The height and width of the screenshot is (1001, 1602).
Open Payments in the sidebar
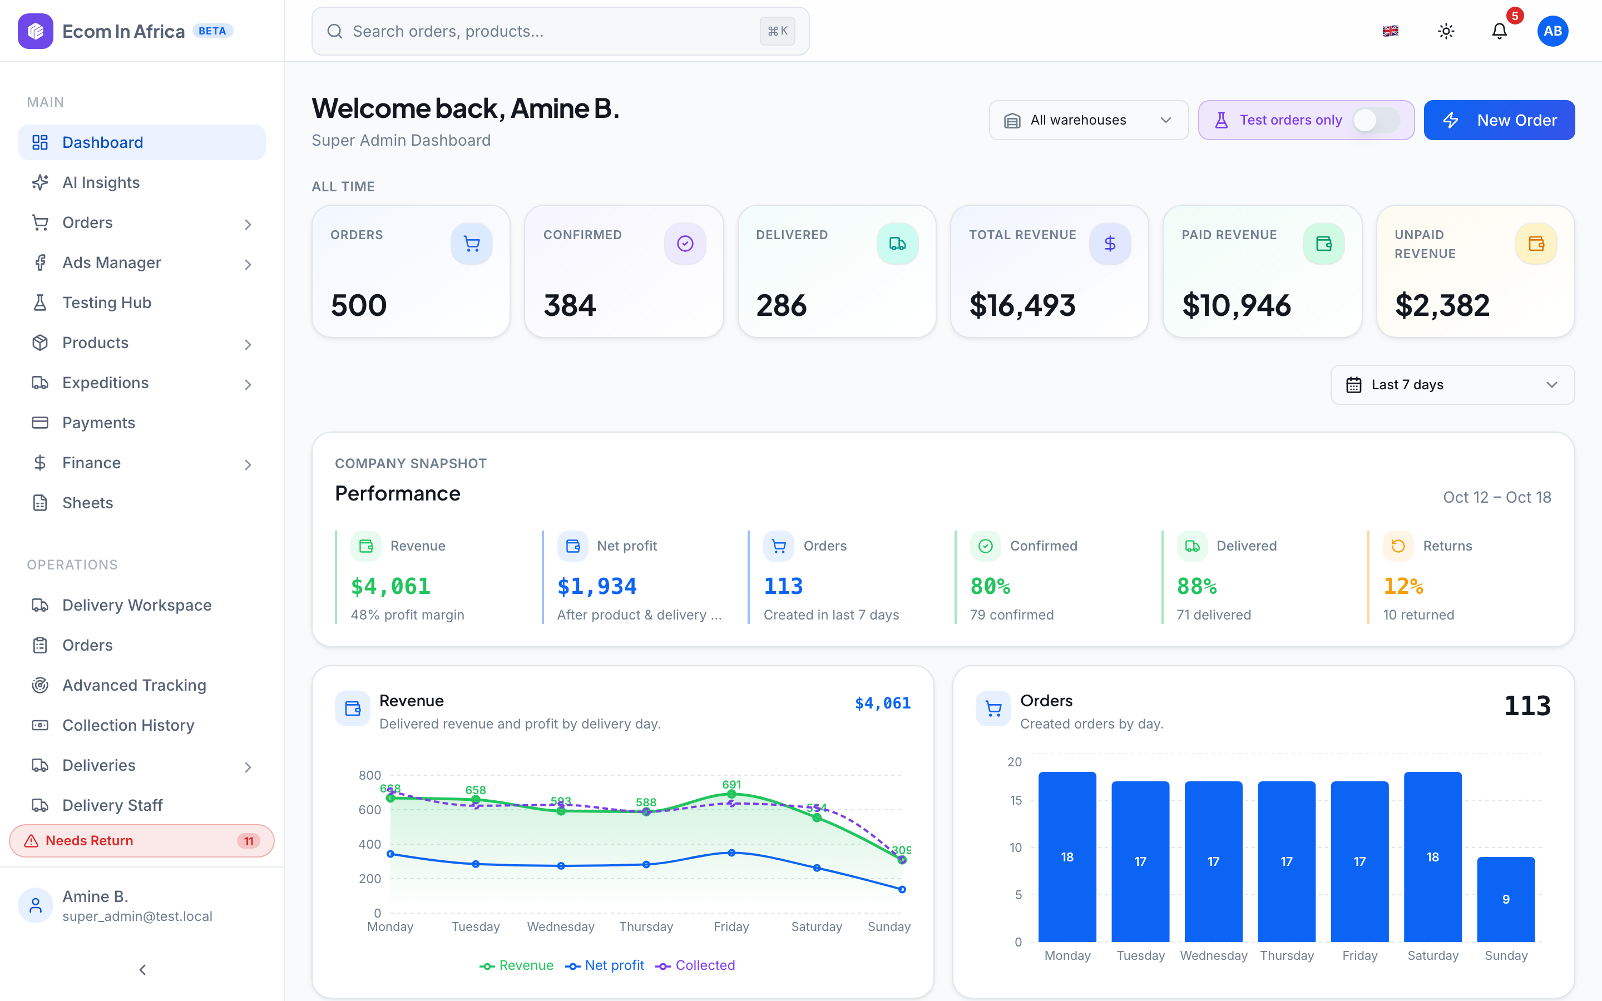click(142, 423)
